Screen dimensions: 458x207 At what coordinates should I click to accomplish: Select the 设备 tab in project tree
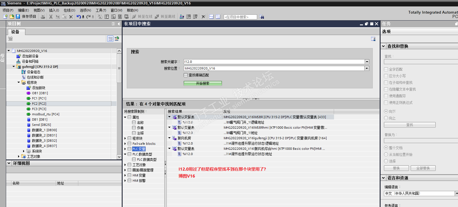16,32
